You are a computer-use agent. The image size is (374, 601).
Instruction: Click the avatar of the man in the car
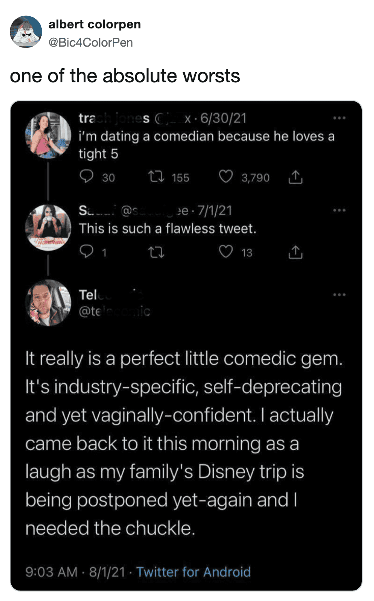pos(48,303)
